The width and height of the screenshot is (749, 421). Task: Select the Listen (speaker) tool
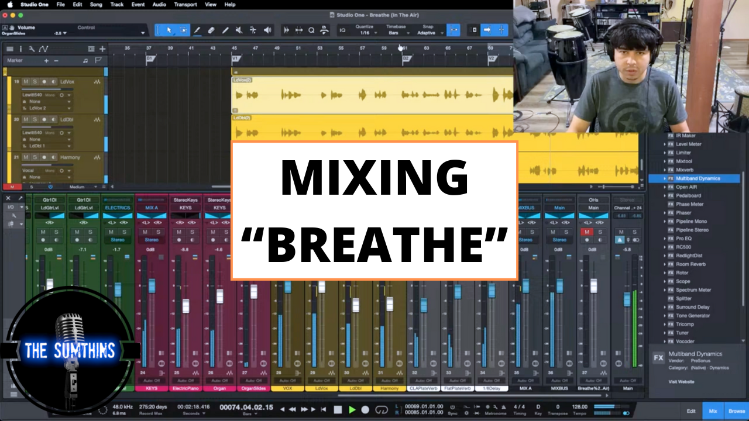267,30
